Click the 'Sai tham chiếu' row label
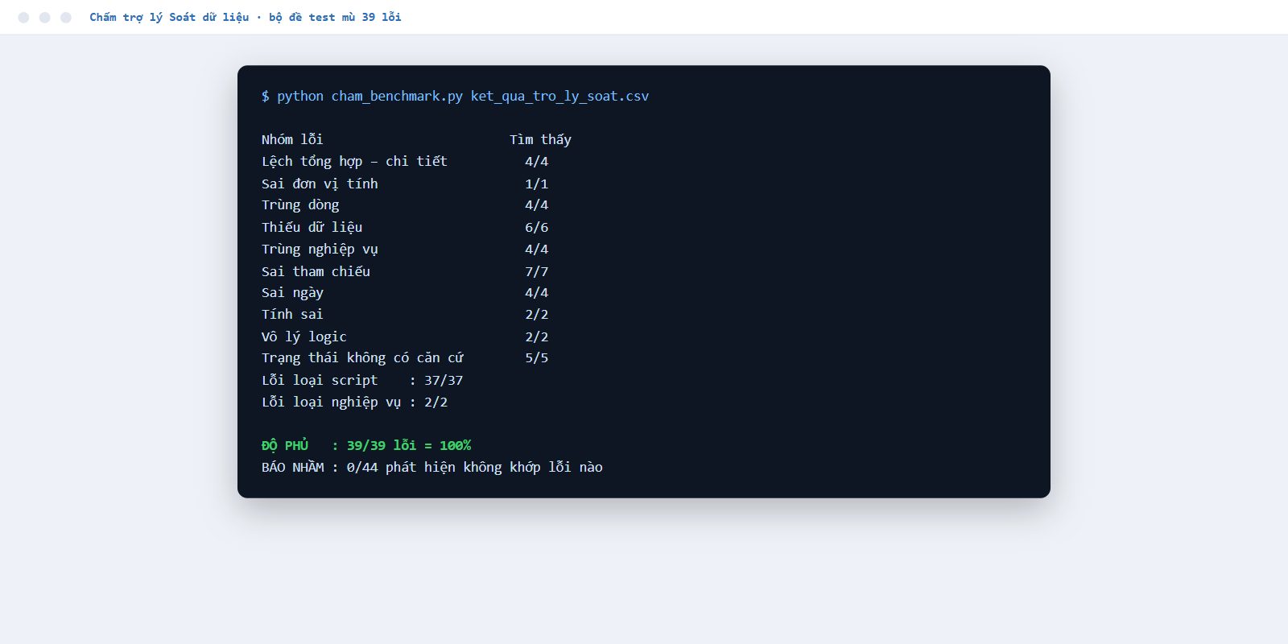Image resolution: width=1288 pixels, height=644 pixels. [316, 271]
